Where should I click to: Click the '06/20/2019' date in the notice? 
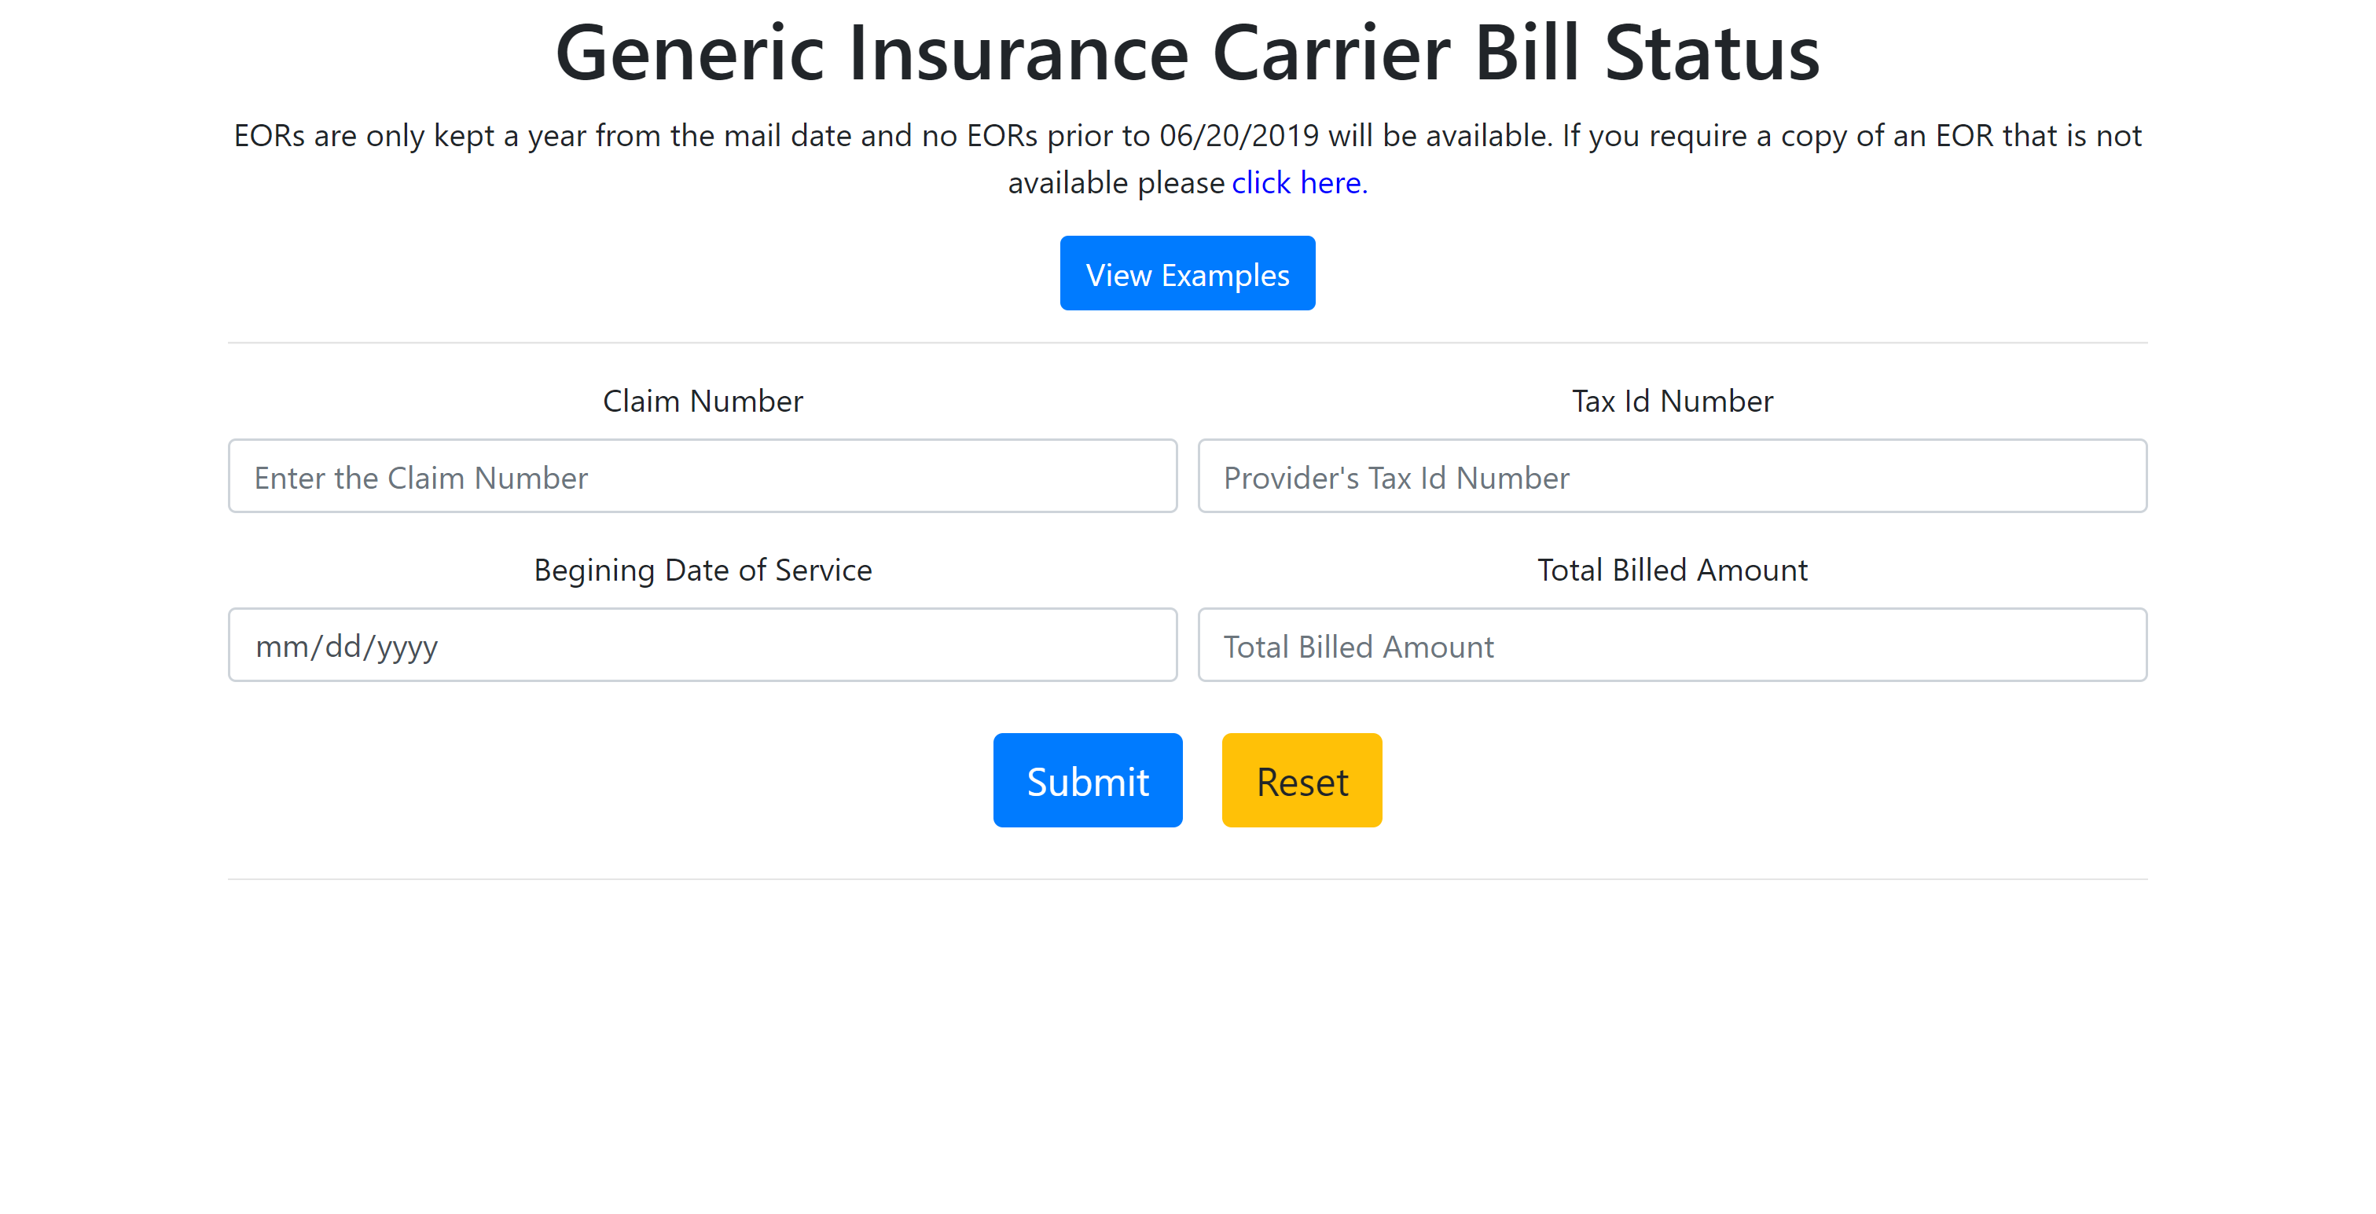coord(1239,135)
